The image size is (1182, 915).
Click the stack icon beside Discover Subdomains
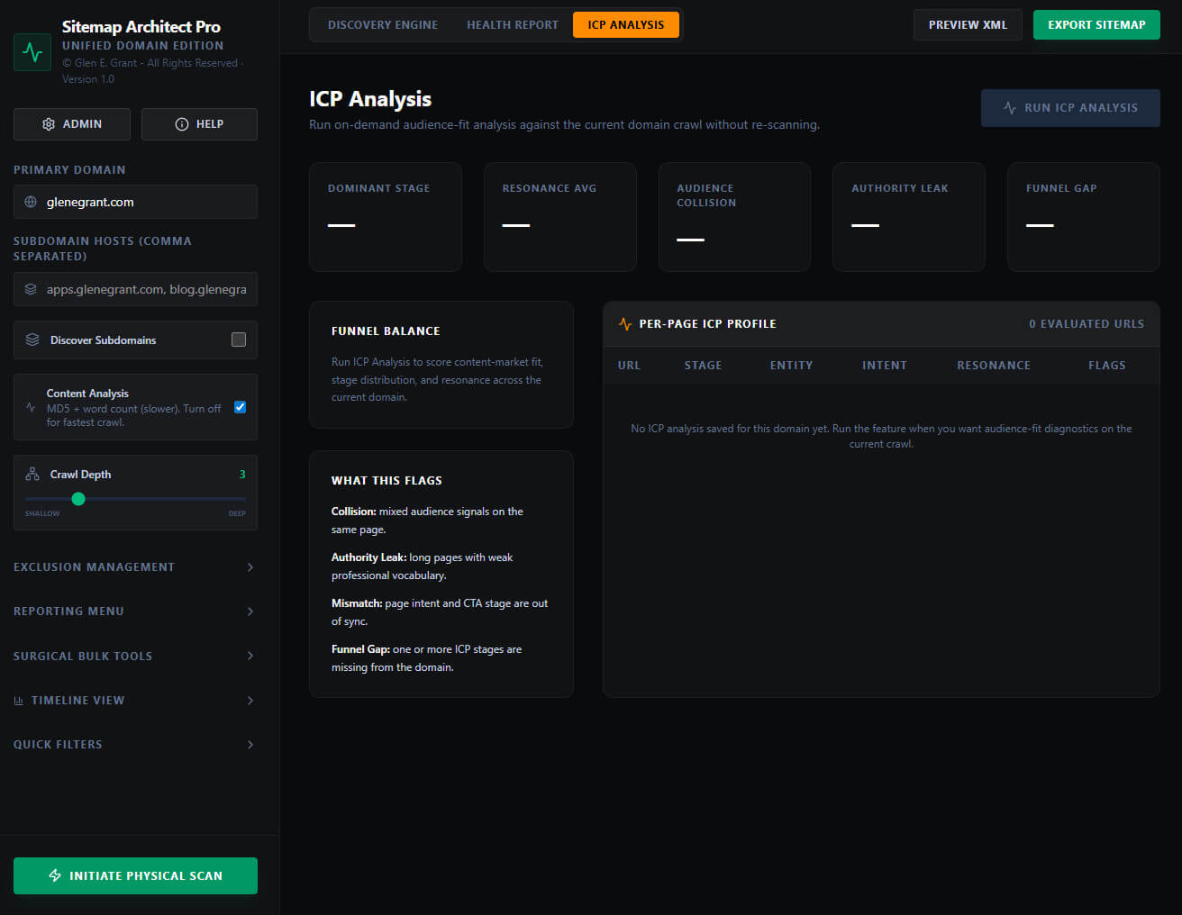[32, 340]
